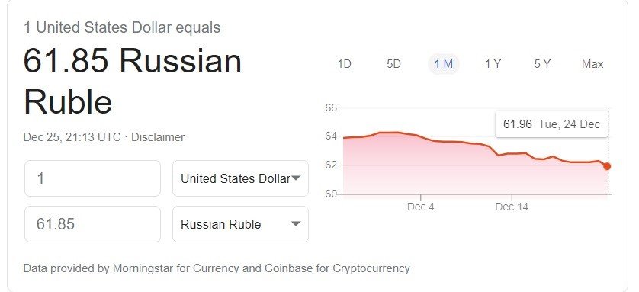Open the United States Dollar currency selector
Viewport: 639px width, 292px height.
click(x=240, y=178)
